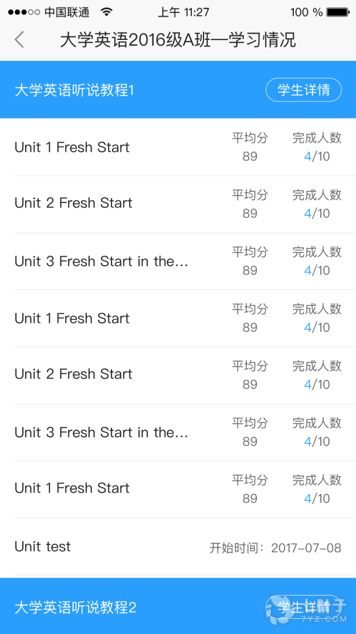Open 学生详情 for 大学英语听说教程1
Image resolution: width=356 pixels, height=634 pixels.
[x=303, y=90]
